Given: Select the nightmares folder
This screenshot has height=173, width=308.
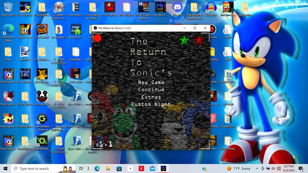Looking at the screenshot, I should pos(228,143).
